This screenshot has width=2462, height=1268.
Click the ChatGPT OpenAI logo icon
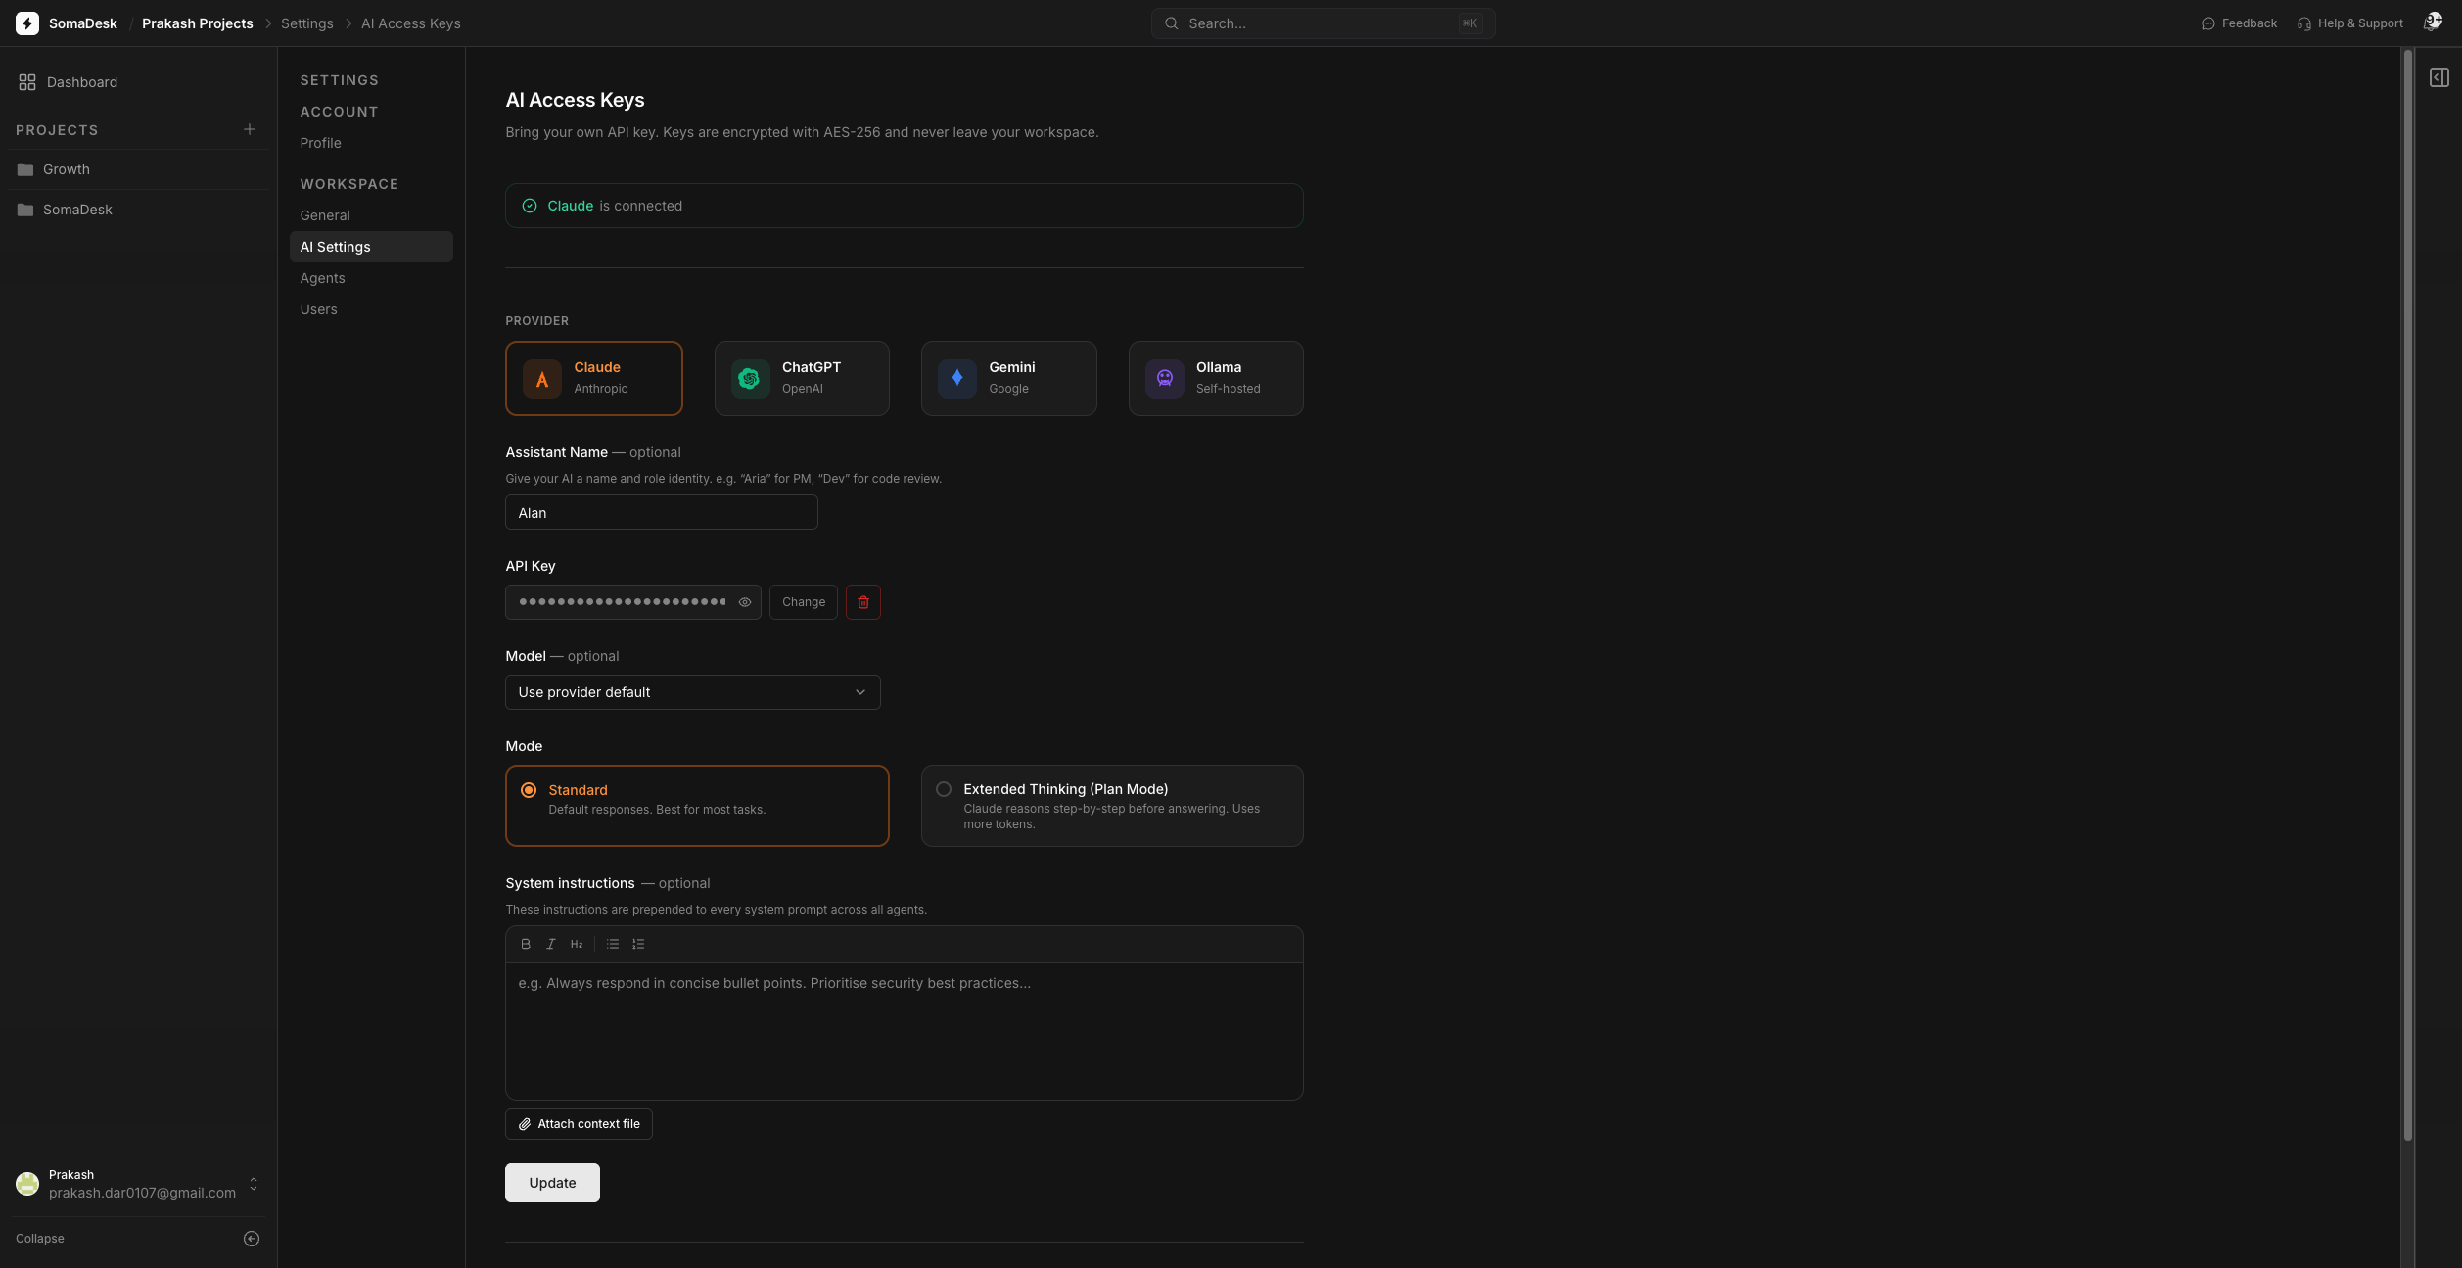pos(750,379)
